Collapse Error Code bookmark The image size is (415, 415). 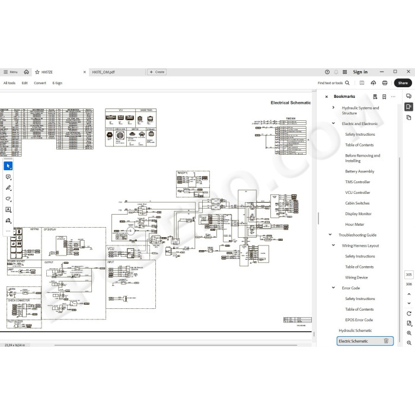point(333,288)
